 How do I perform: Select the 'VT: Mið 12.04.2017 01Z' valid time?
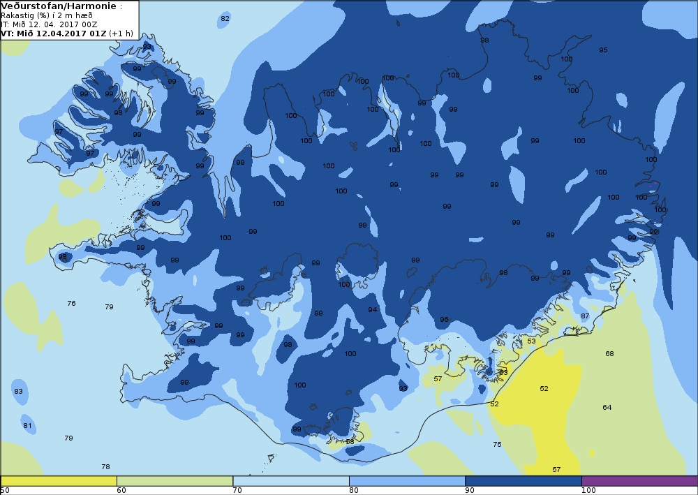tap(54, 34)
